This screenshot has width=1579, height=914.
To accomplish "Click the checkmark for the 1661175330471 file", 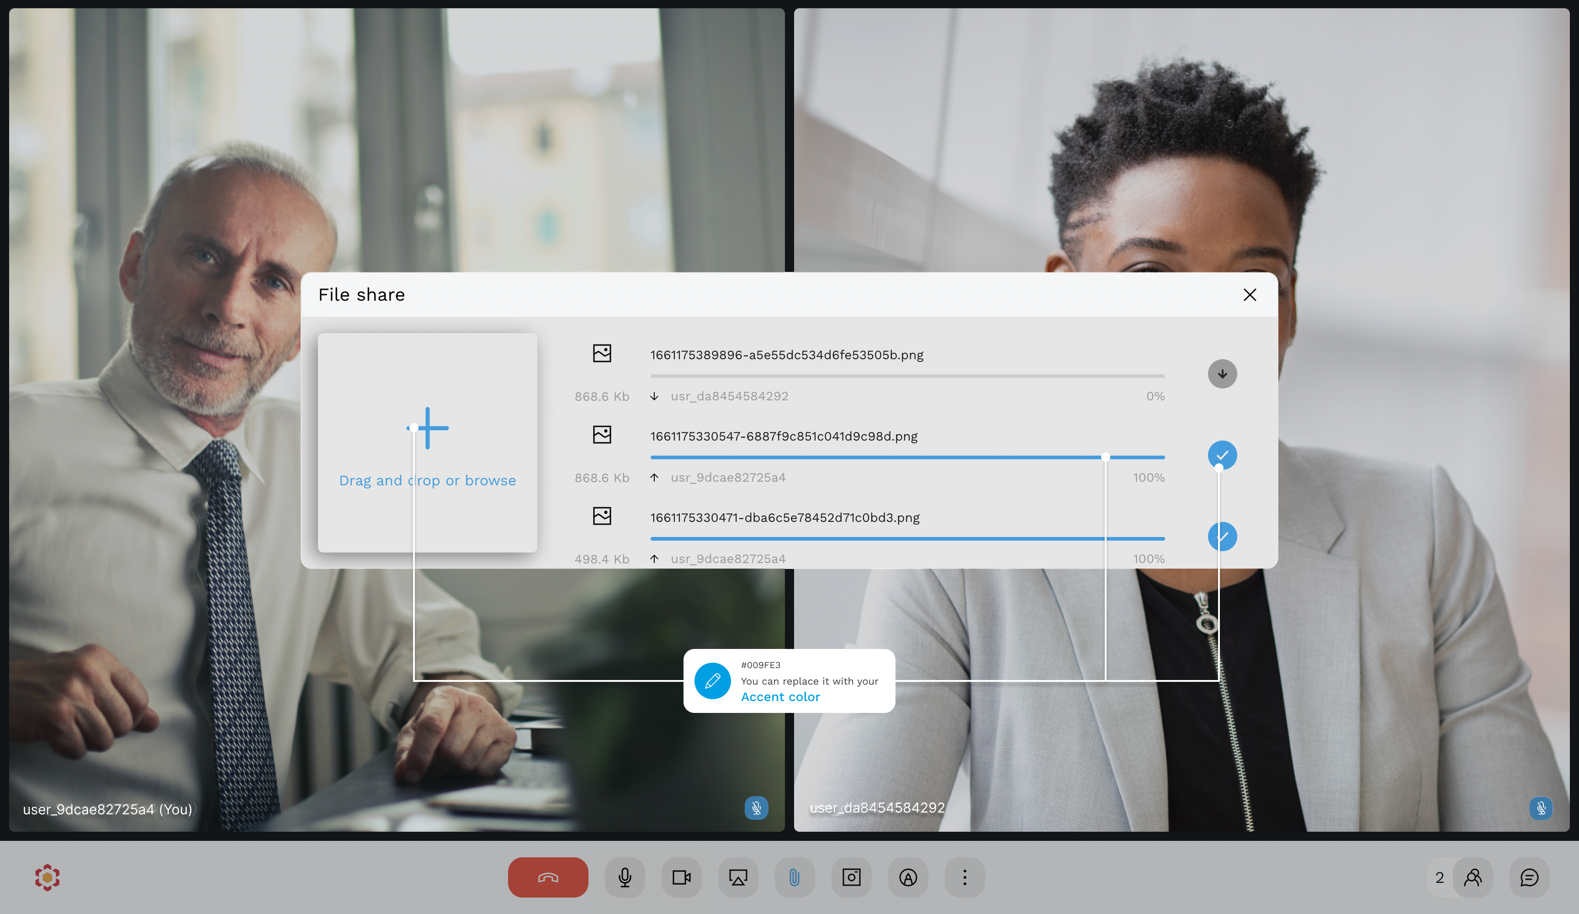I will 1223,537.
